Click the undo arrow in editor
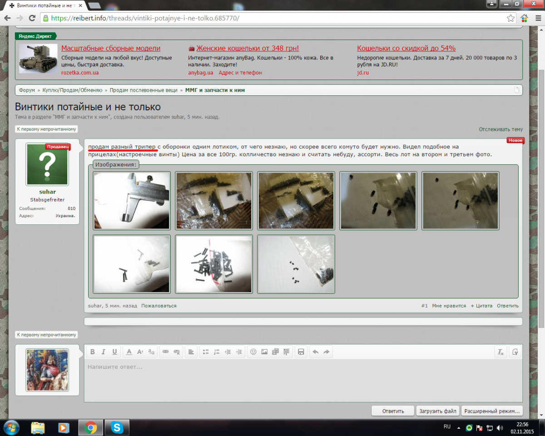The height and width of the screenshot is (436, 545). [315, 352]
